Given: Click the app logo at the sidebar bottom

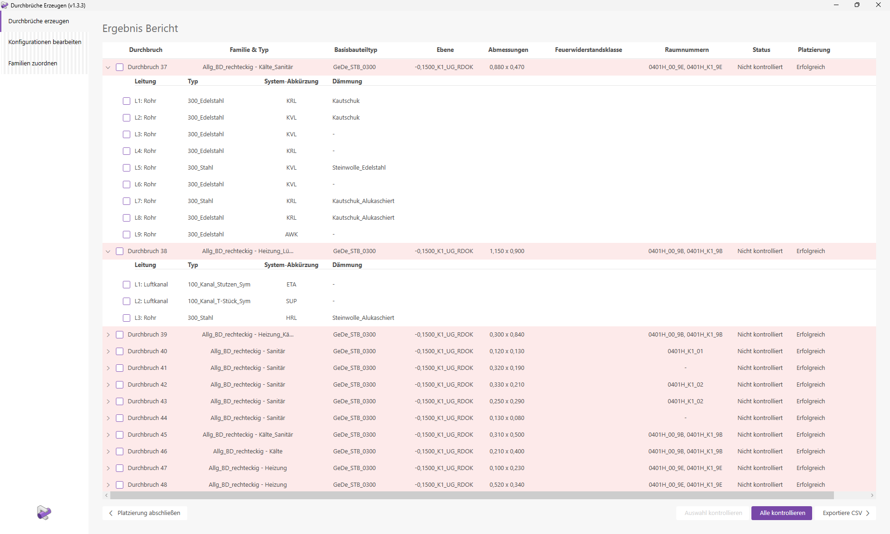Looking at the screenshot, I should pyautogui.click(x=44, y=513).
